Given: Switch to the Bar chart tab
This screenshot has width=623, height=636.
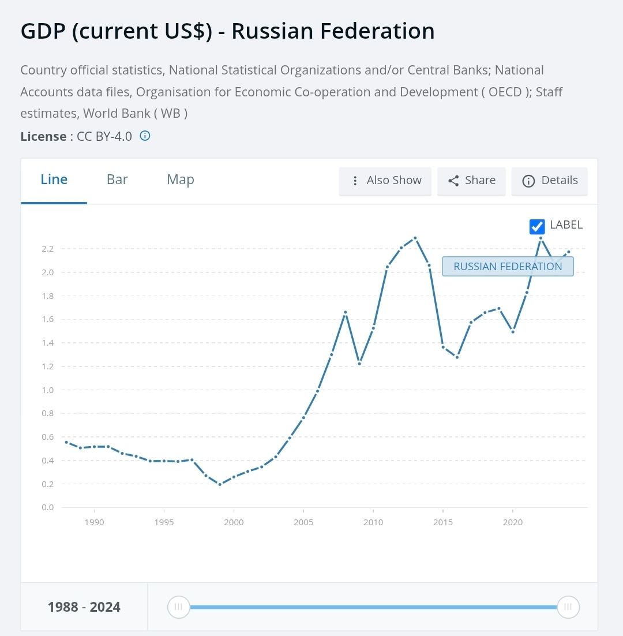Looking at the screenshot, I should 117,179.
